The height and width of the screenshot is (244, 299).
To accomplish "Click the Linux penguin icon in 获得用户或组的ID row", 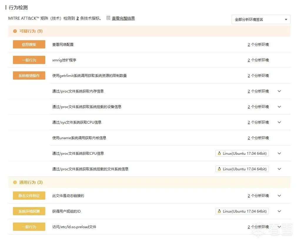I will tap(219, 211).
